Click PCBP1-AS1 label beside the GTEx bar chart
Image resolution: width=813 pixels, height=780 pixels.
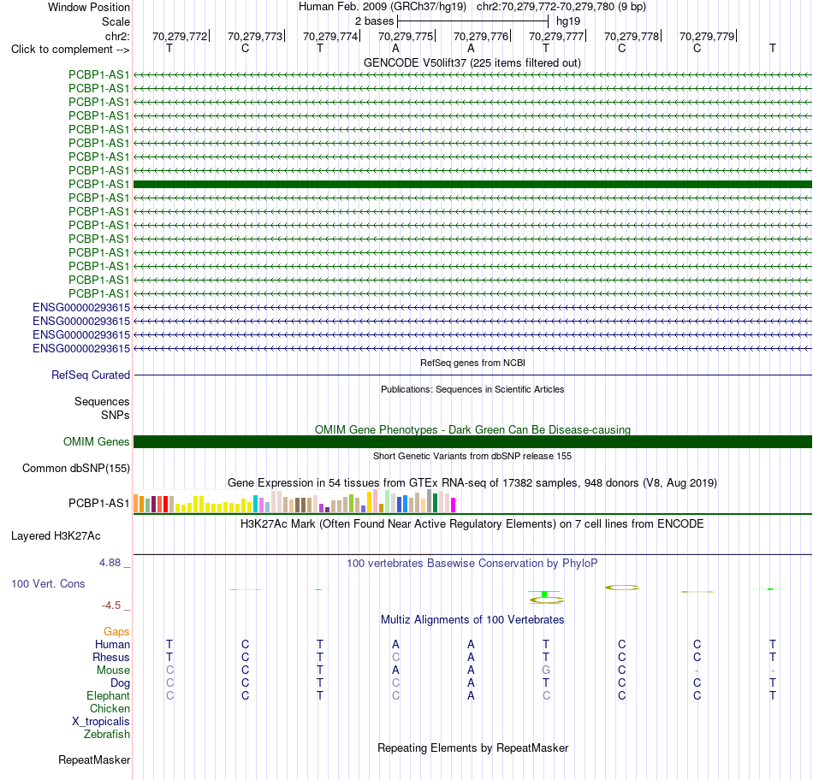click(98, 503)
